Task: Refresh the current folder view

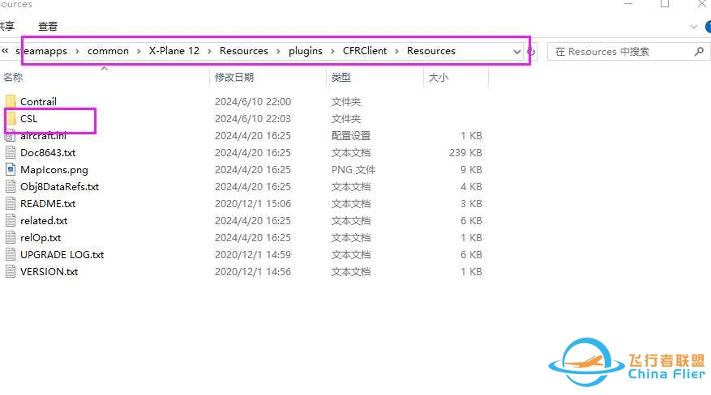Action: pyautogui.click(x=532, y=51)
